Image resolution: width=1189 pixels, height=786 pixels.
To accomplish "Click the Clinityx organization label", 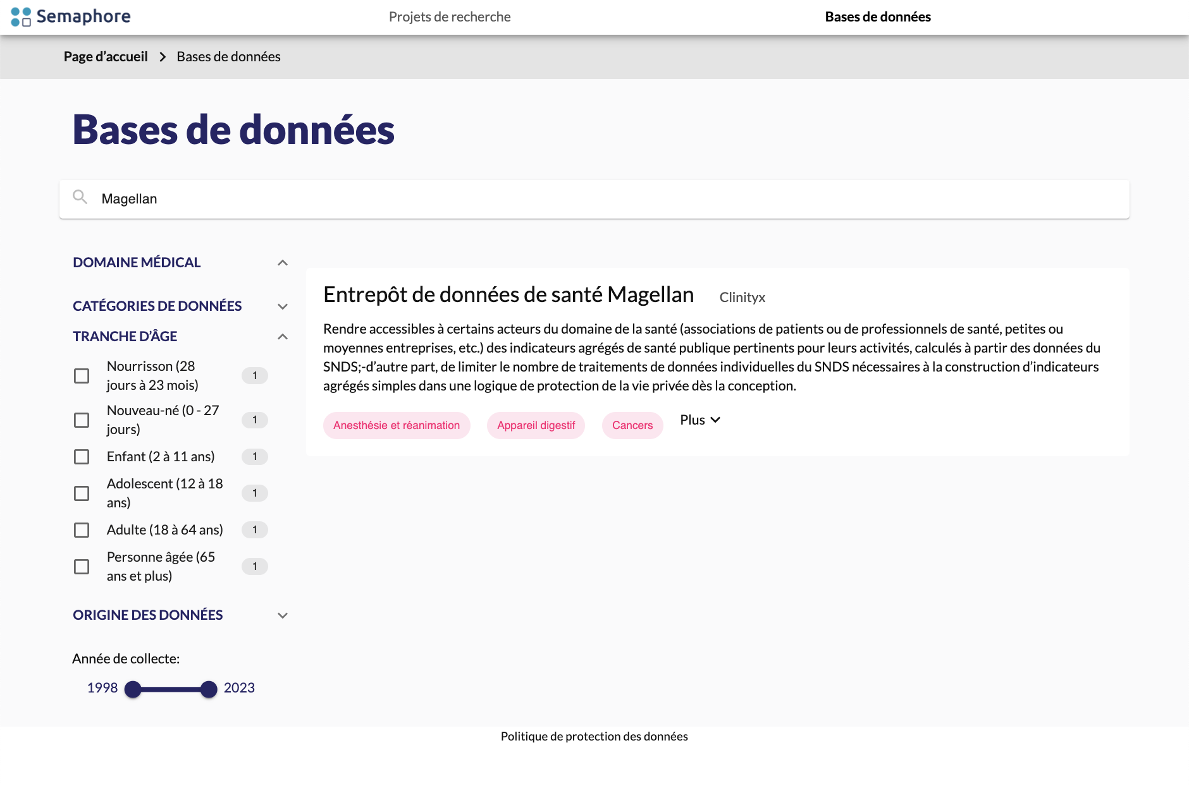I will click(742, 298).
